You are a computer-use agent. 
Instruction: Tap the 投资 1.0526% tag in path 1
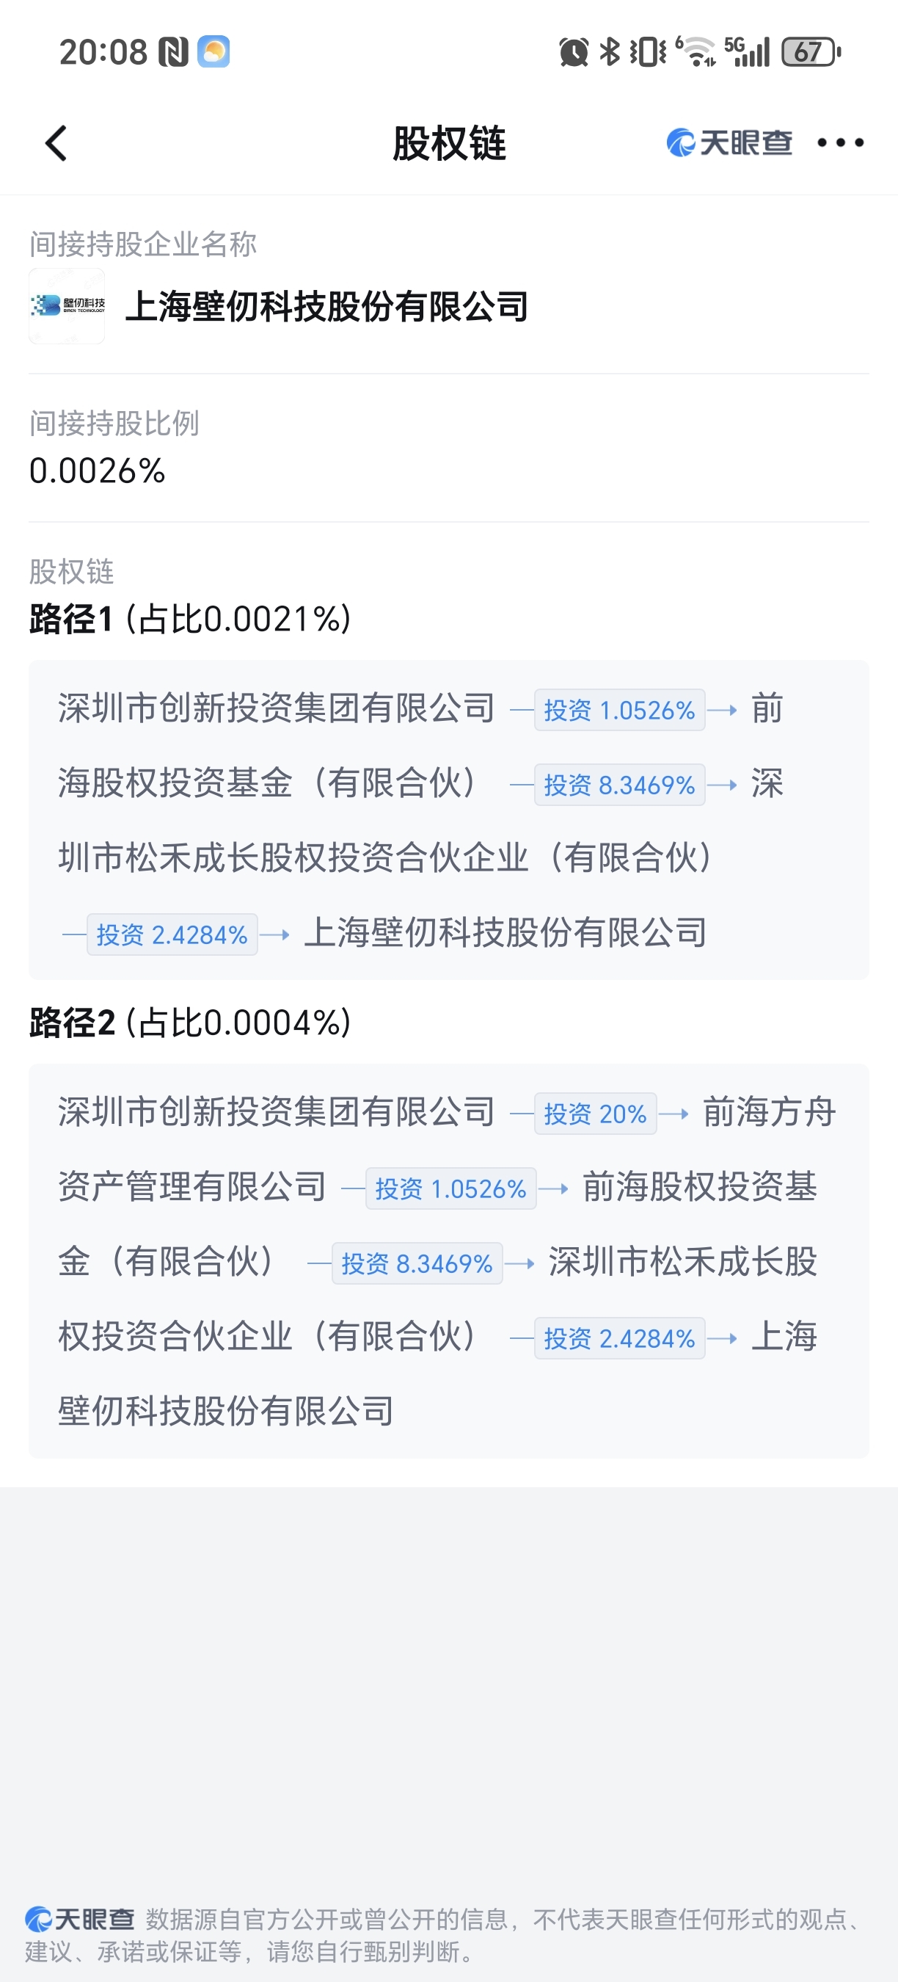pyautogui.click(x=619, y=709)
